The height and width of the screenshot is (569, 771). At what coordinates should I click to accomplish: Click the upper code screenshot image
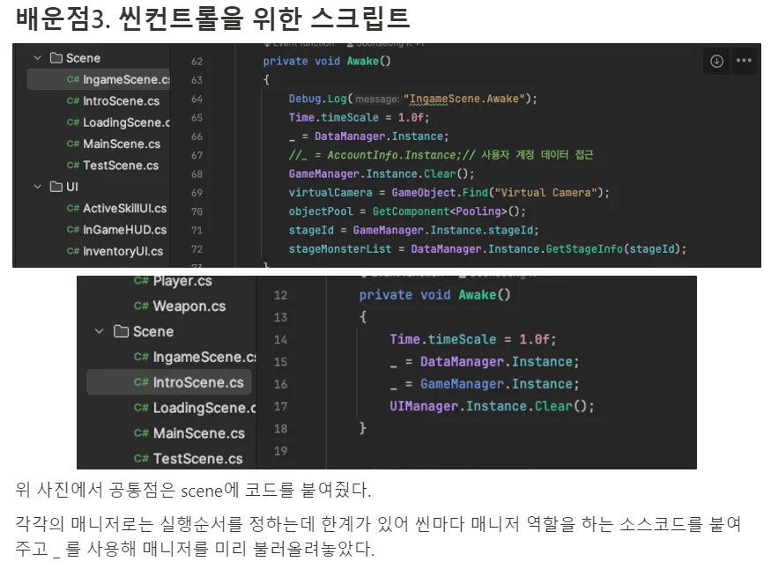[x=387, y=155]
